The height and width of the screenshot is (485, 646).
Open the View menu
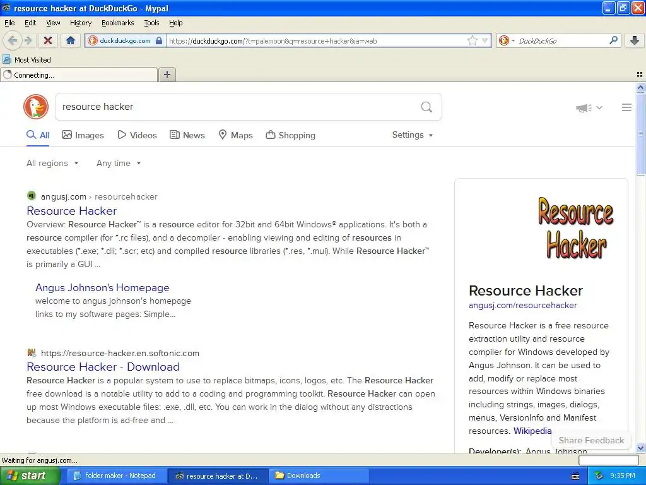point(53,23)
